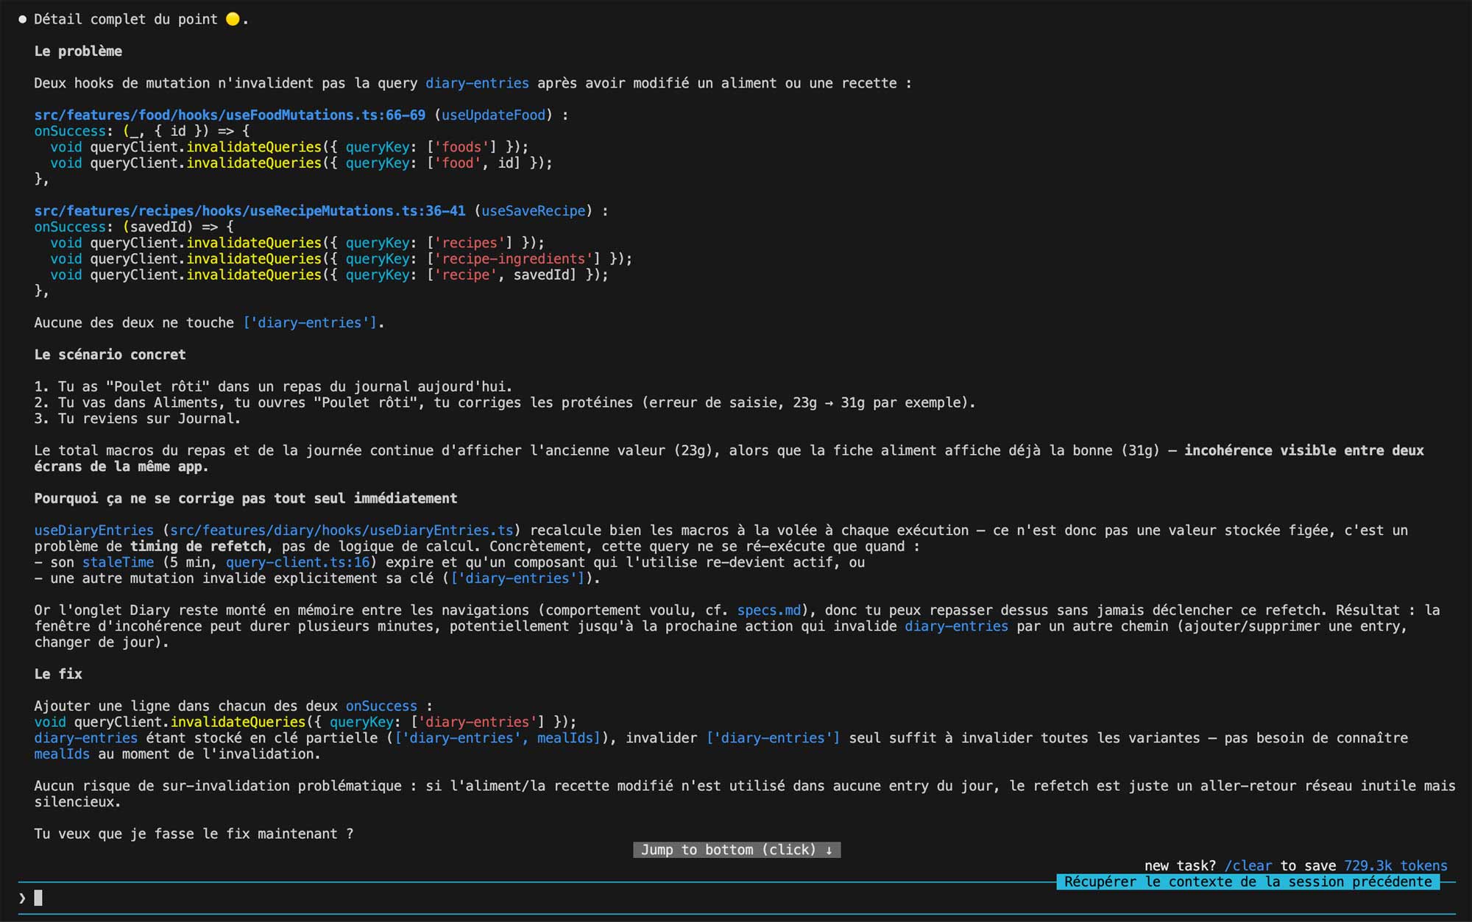Click the /clear command suggestion
Screen dimensions: 1472x922
click(x=1248, y=865)
